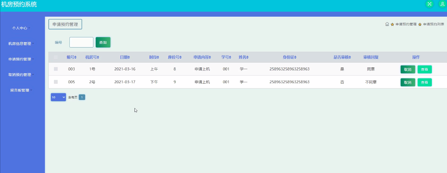Click 取消 button for row 003
The image size is (447, 173).
click(x=408, y=69)
